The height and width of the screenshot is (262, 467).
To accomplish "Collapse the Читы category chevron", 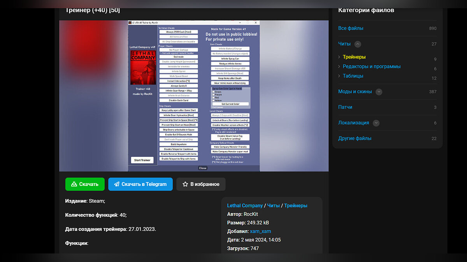I will coord(358,44).
